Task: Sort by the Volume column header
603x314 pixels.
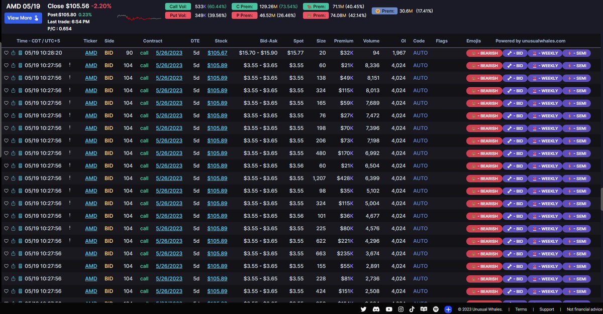Action: (x=371, y=41)
